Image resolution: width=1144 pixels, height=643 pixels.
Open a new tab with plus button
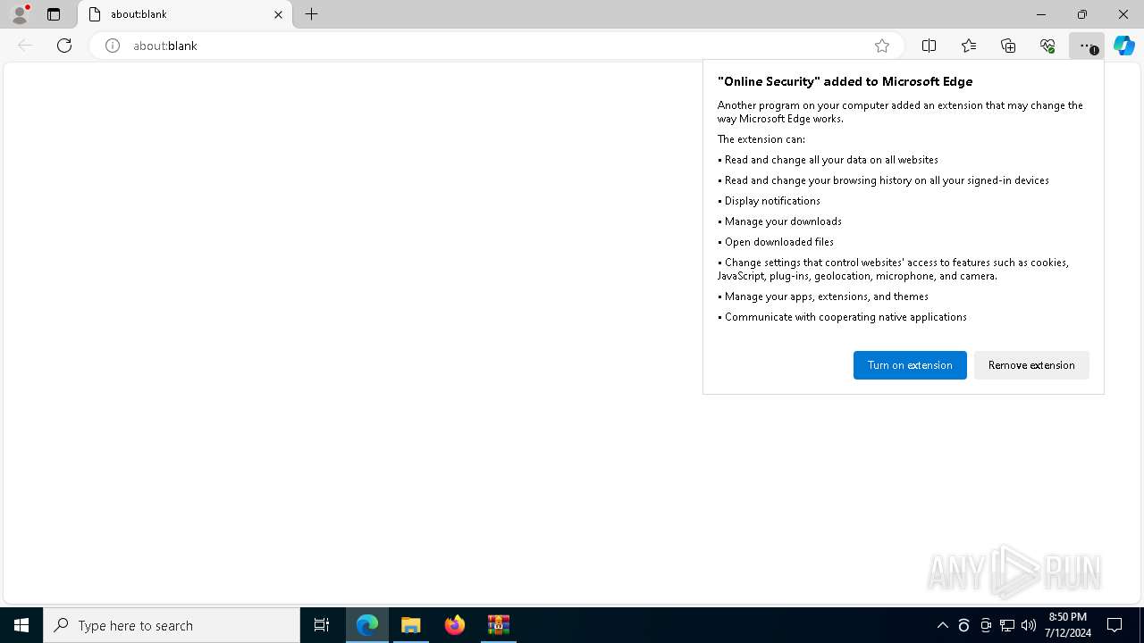click(x=312, y=14)
